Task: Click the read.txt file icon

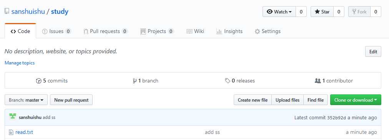Action: (x=11, y=132)
